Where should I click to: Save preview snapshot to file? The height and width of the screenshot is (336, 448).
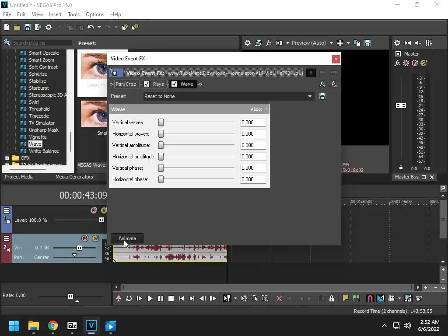click(x=367, y=43)
